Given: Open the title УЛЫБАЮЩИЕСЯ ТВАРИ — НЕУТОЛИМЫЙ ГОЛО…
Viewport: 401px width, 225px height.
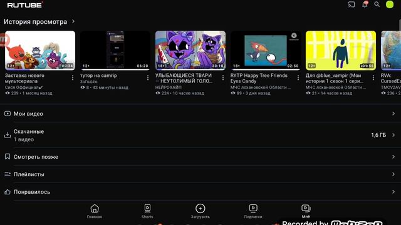Looking at the screenshot, I should click(184, 78).
